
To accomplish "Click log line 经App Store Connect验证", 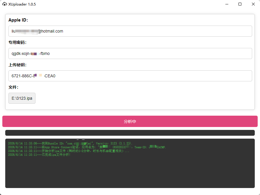I will click(87, 147).
